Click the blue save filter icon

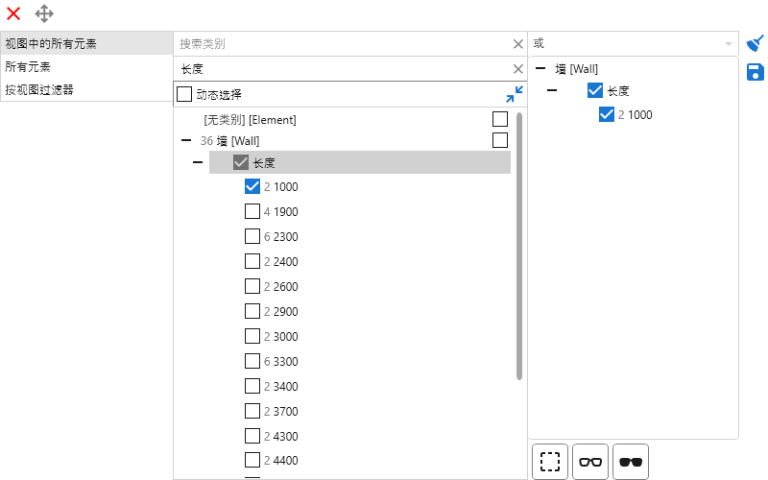pyautogui.click(x=756, y=72)
